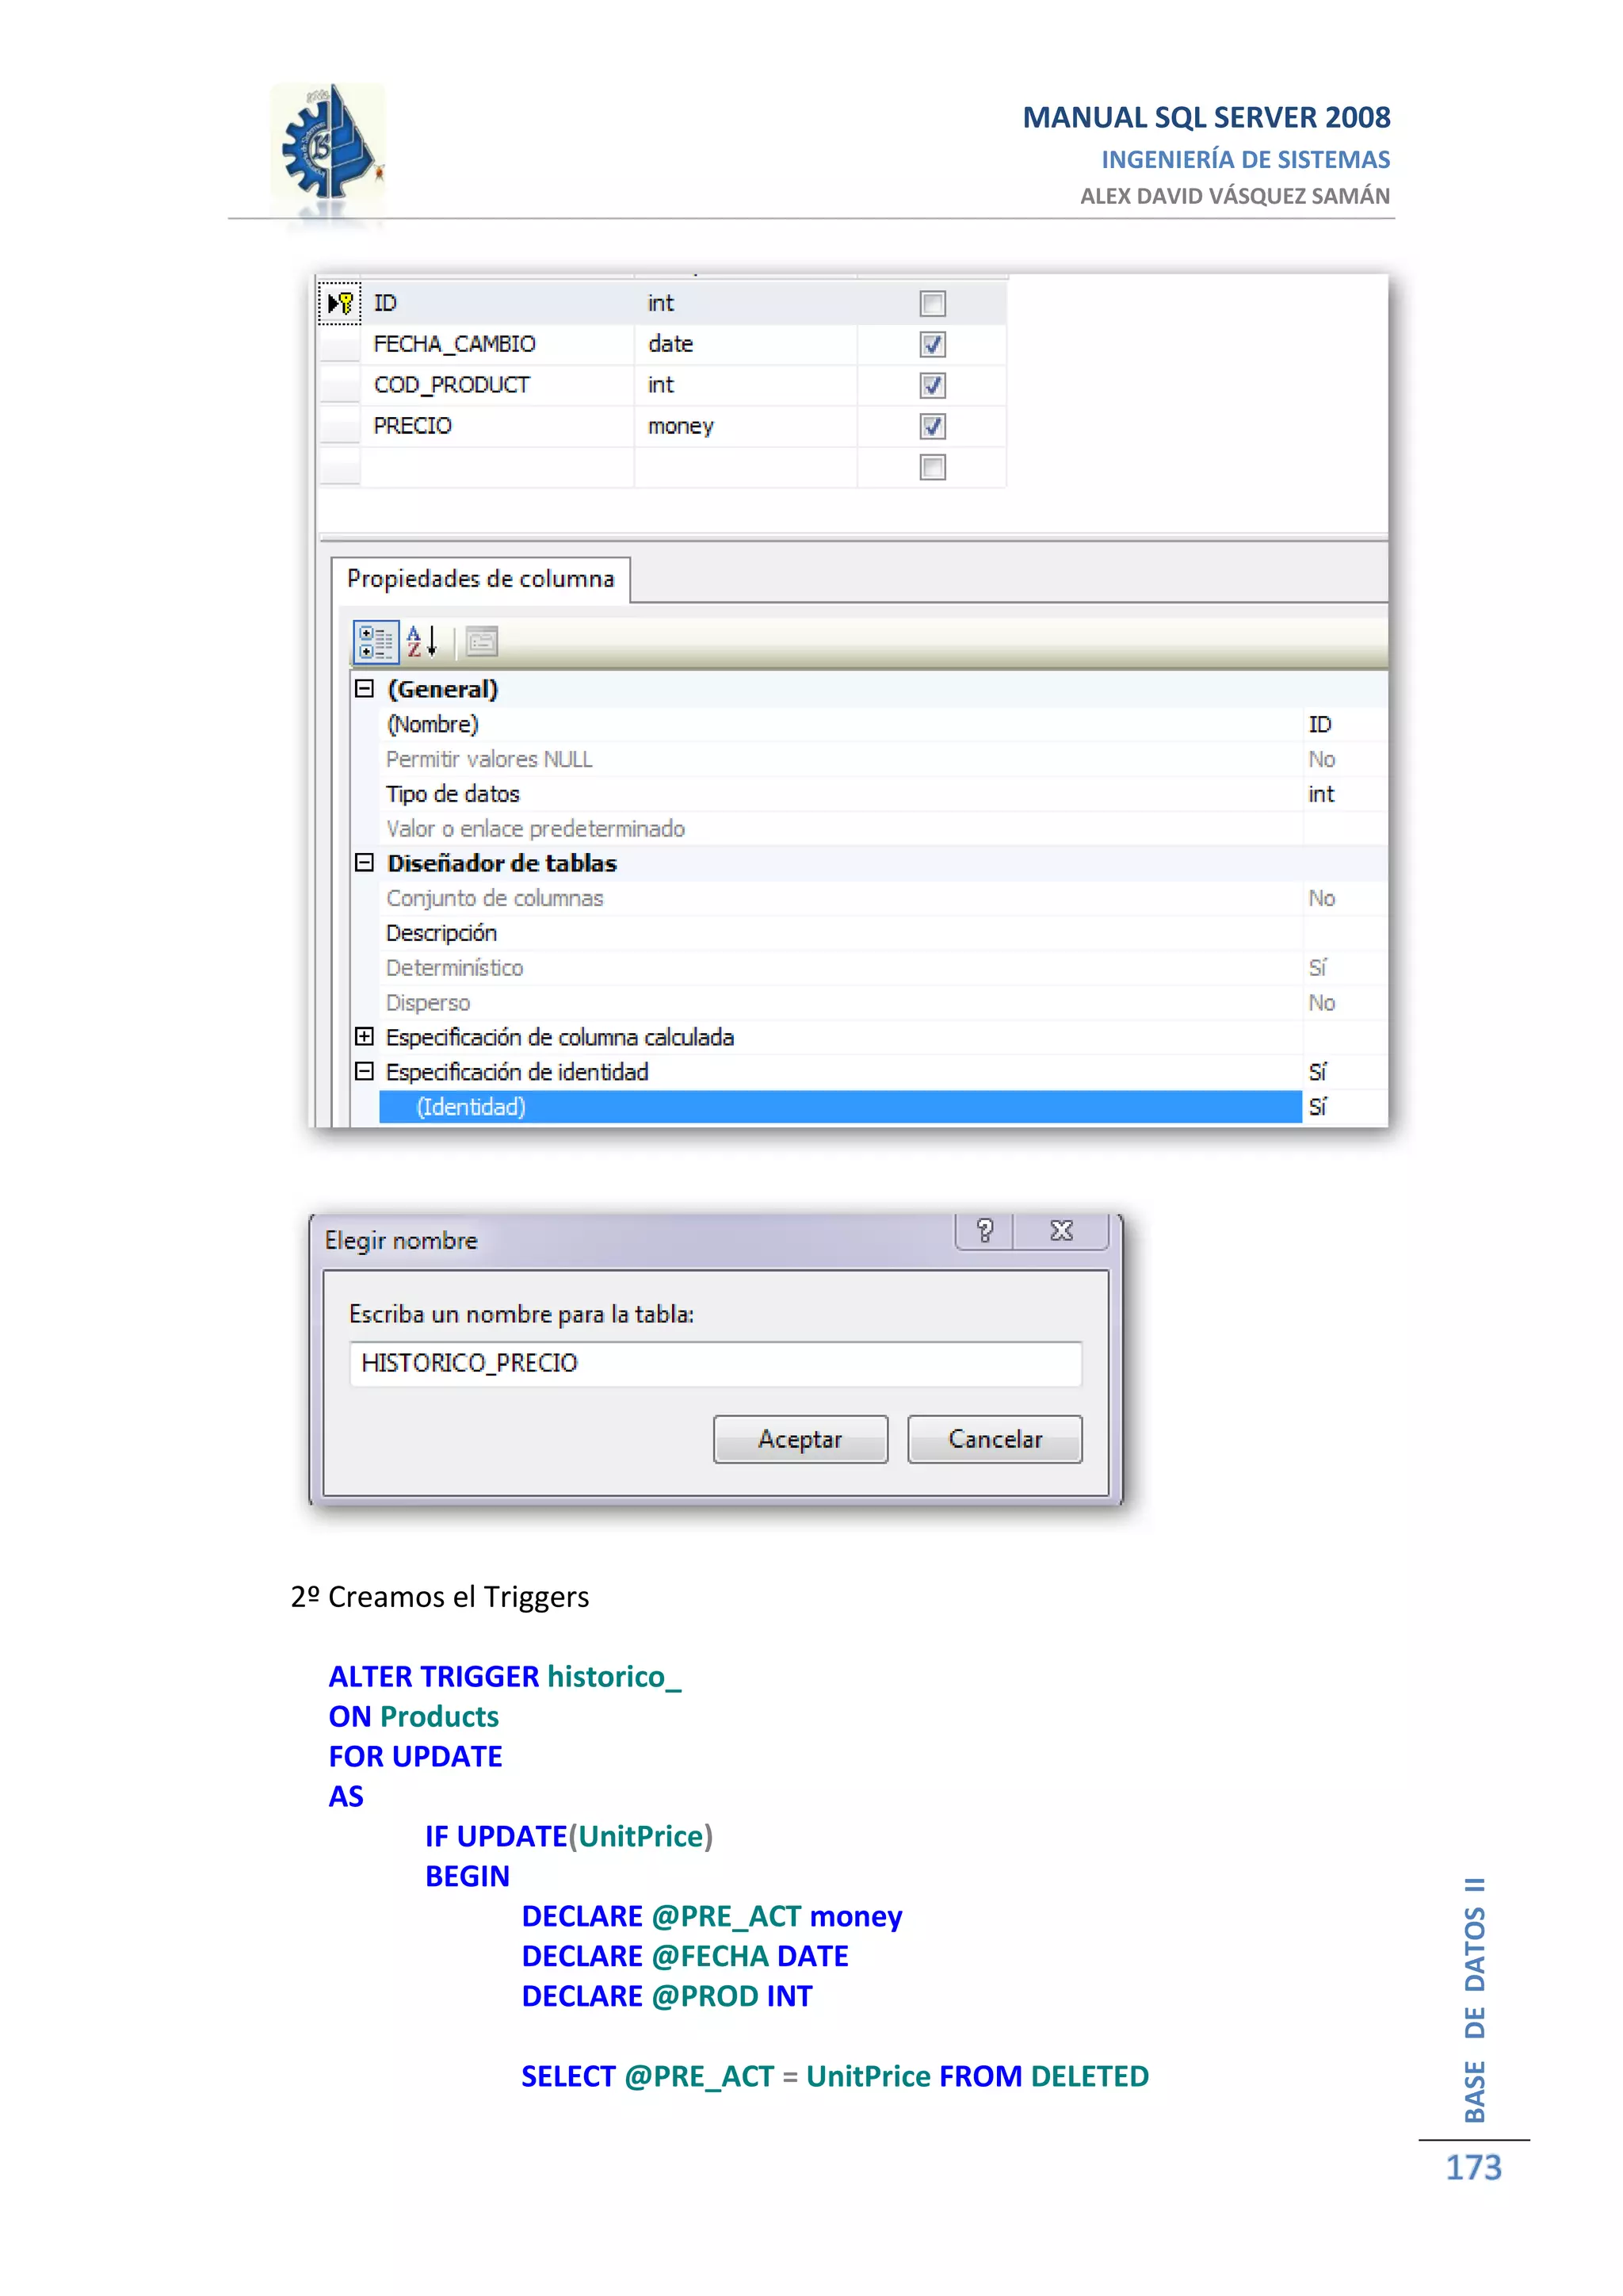Sort properties alphabetically with A-Z icon

click(422, 641)
